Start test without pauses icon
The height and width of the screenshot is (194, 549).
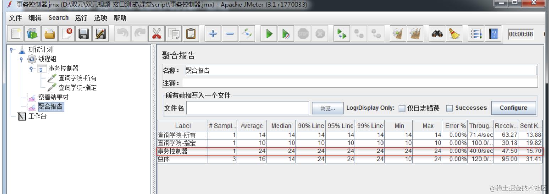[x=286, y=34]
